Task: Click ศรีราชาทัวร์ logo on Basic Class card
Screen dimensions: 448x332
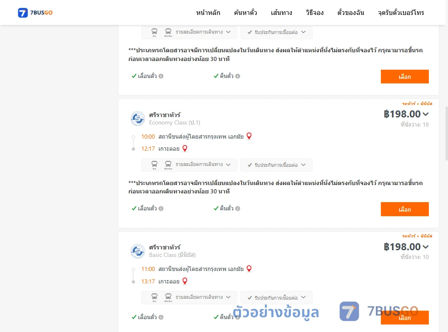Action: point(138,251)
